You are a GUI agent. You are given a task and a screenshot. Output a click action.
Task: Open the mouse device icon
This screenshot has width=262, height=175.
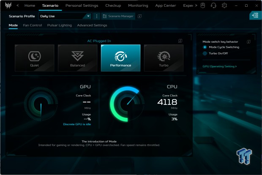[x=203, y=5]
